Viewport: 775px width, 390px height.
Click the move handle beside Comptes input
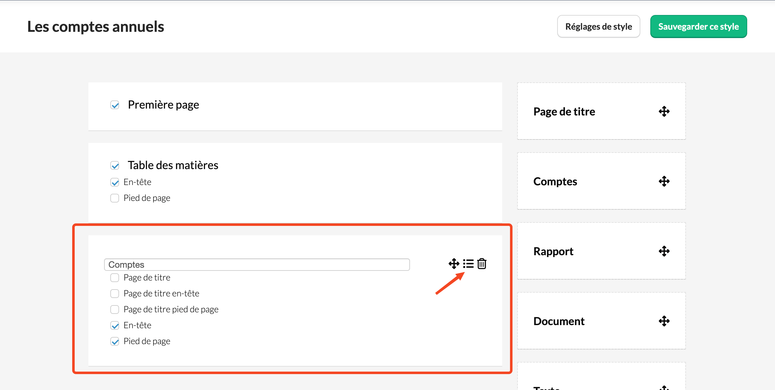[454, 264]
